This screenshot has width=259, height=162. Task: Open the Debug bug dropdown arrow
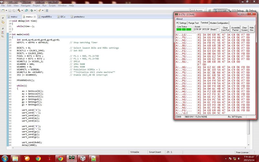pyautogui.click(x=35, y=10)
